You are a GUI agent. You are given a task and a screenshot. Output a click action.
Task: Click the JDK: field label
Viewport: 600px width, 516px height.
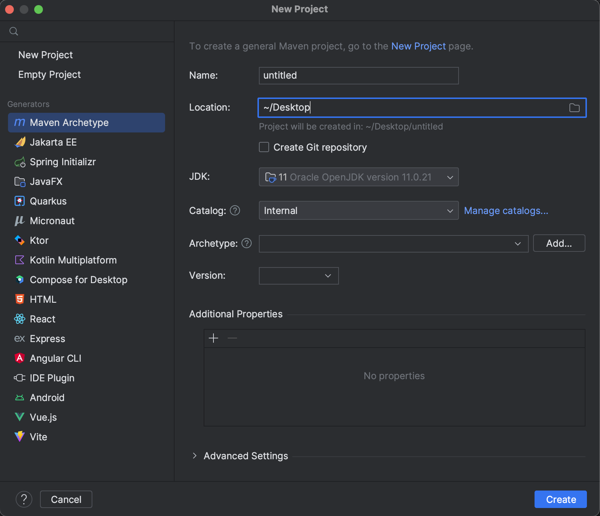coord(199,176)
